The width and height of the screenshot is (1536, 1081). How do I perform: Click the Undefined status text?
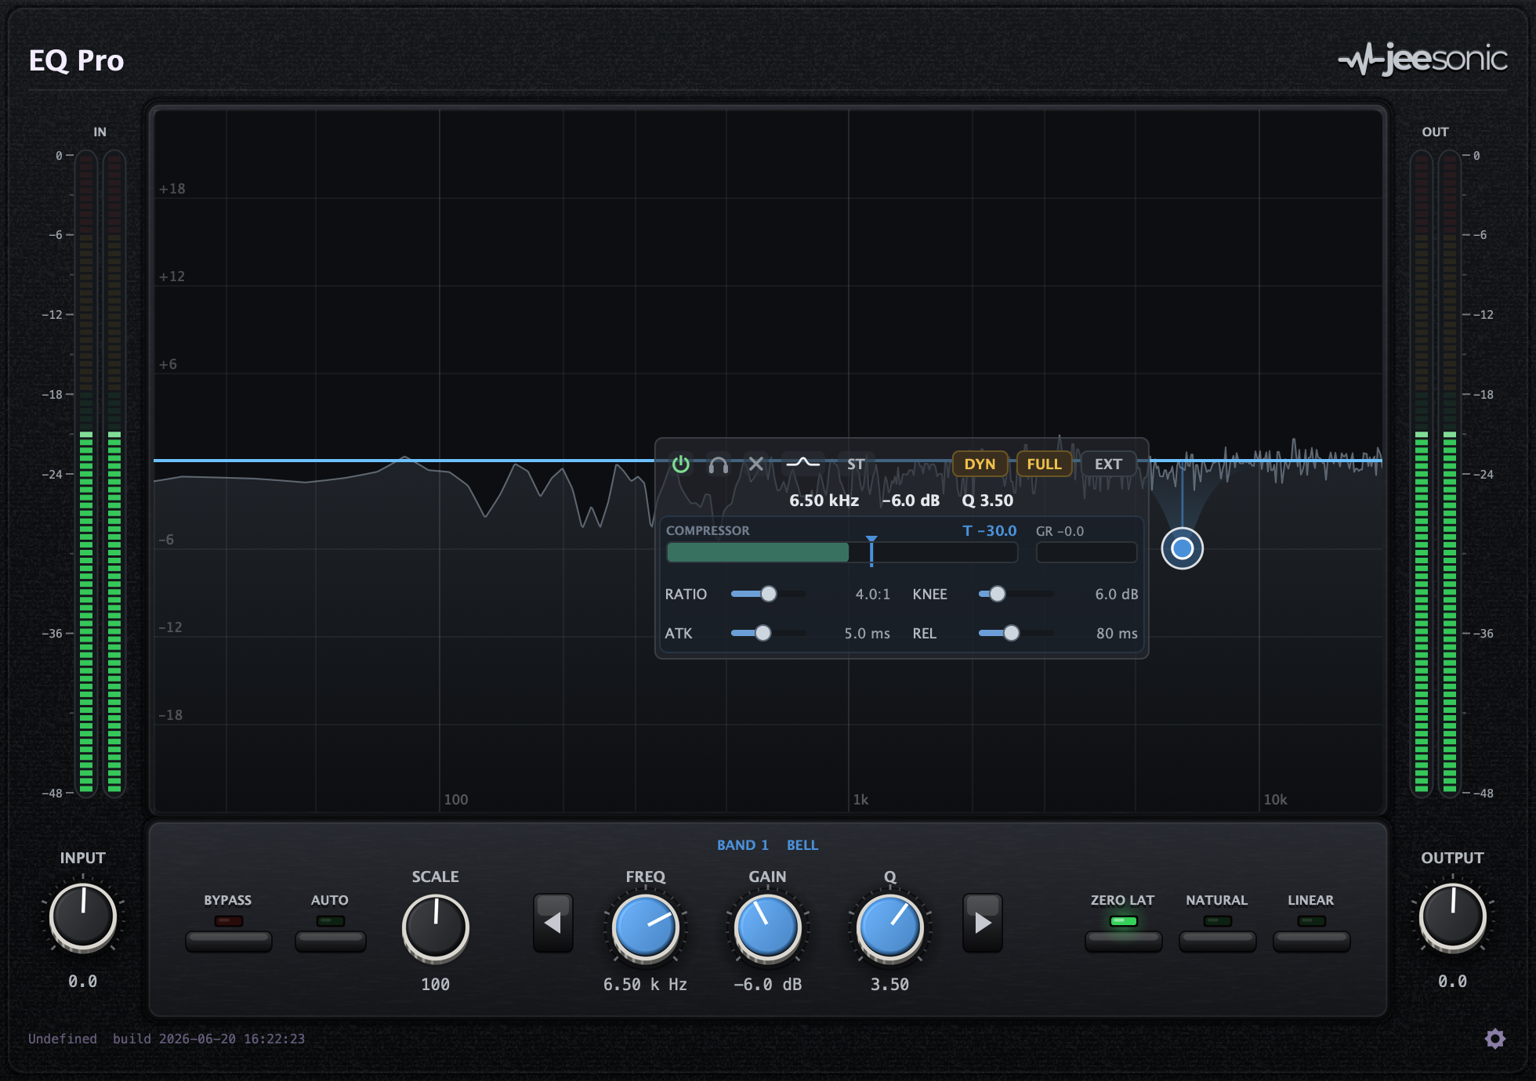(63, 1039)
